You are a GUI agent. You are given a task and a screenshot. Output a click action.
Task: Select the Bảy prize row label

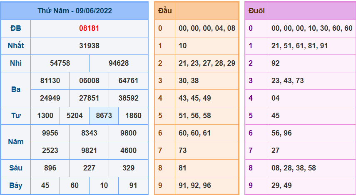click(16, 185)
